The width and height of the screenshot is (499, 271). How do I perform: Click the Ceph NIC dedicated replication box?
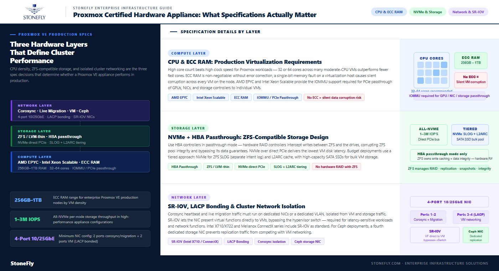pos(475,235)
